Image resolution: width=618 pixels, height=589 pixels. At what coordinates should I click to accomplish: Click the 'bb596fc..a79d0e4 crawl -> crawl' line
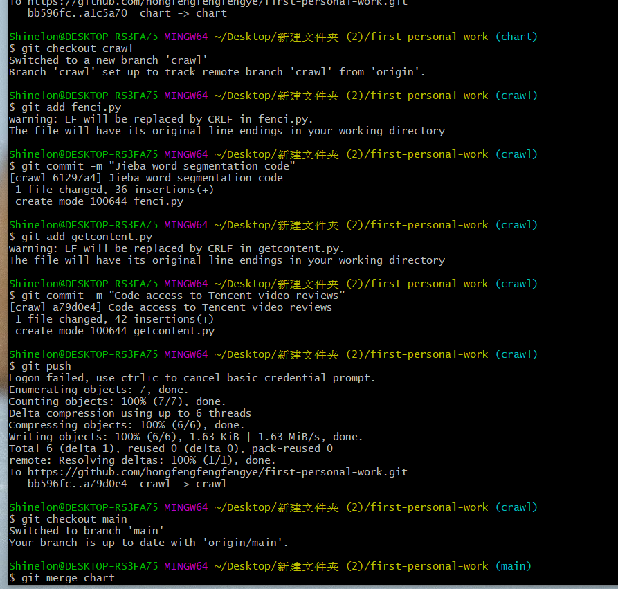pyautogui.click(x=127, y=484)
